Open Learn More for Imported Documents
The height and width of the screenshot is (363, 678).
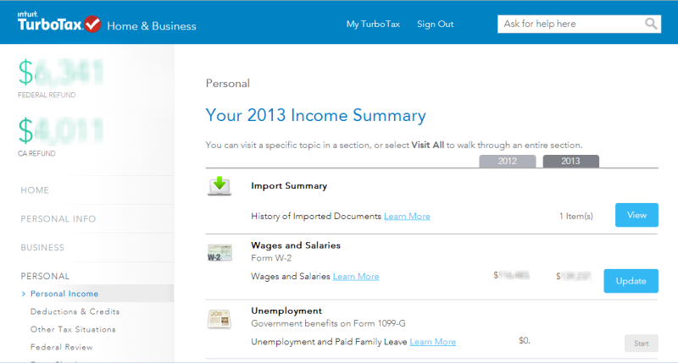coord(407,217)
